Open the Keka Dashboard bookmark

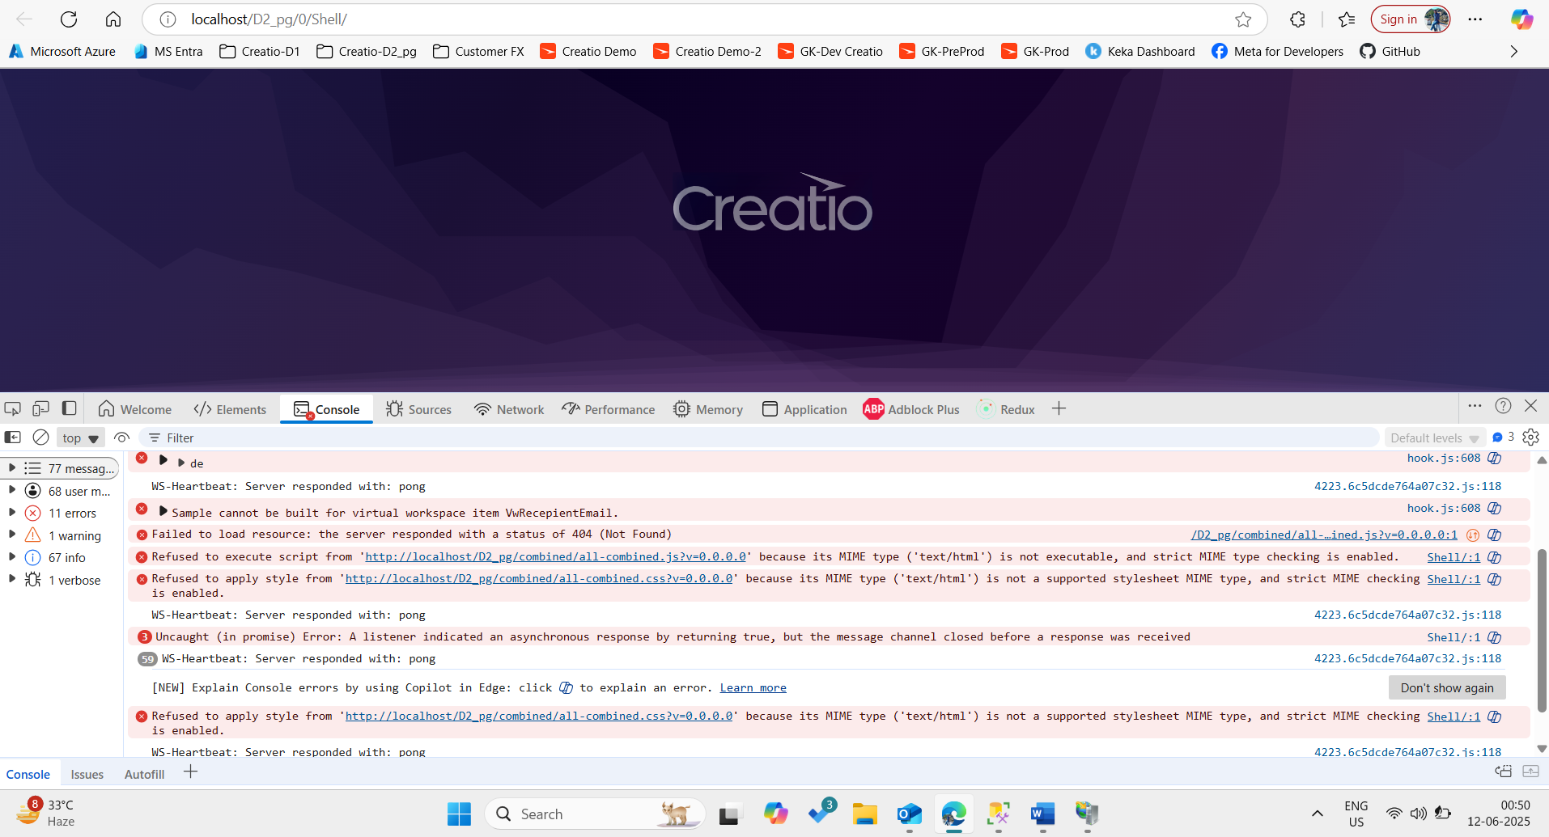click(1140, 52)
